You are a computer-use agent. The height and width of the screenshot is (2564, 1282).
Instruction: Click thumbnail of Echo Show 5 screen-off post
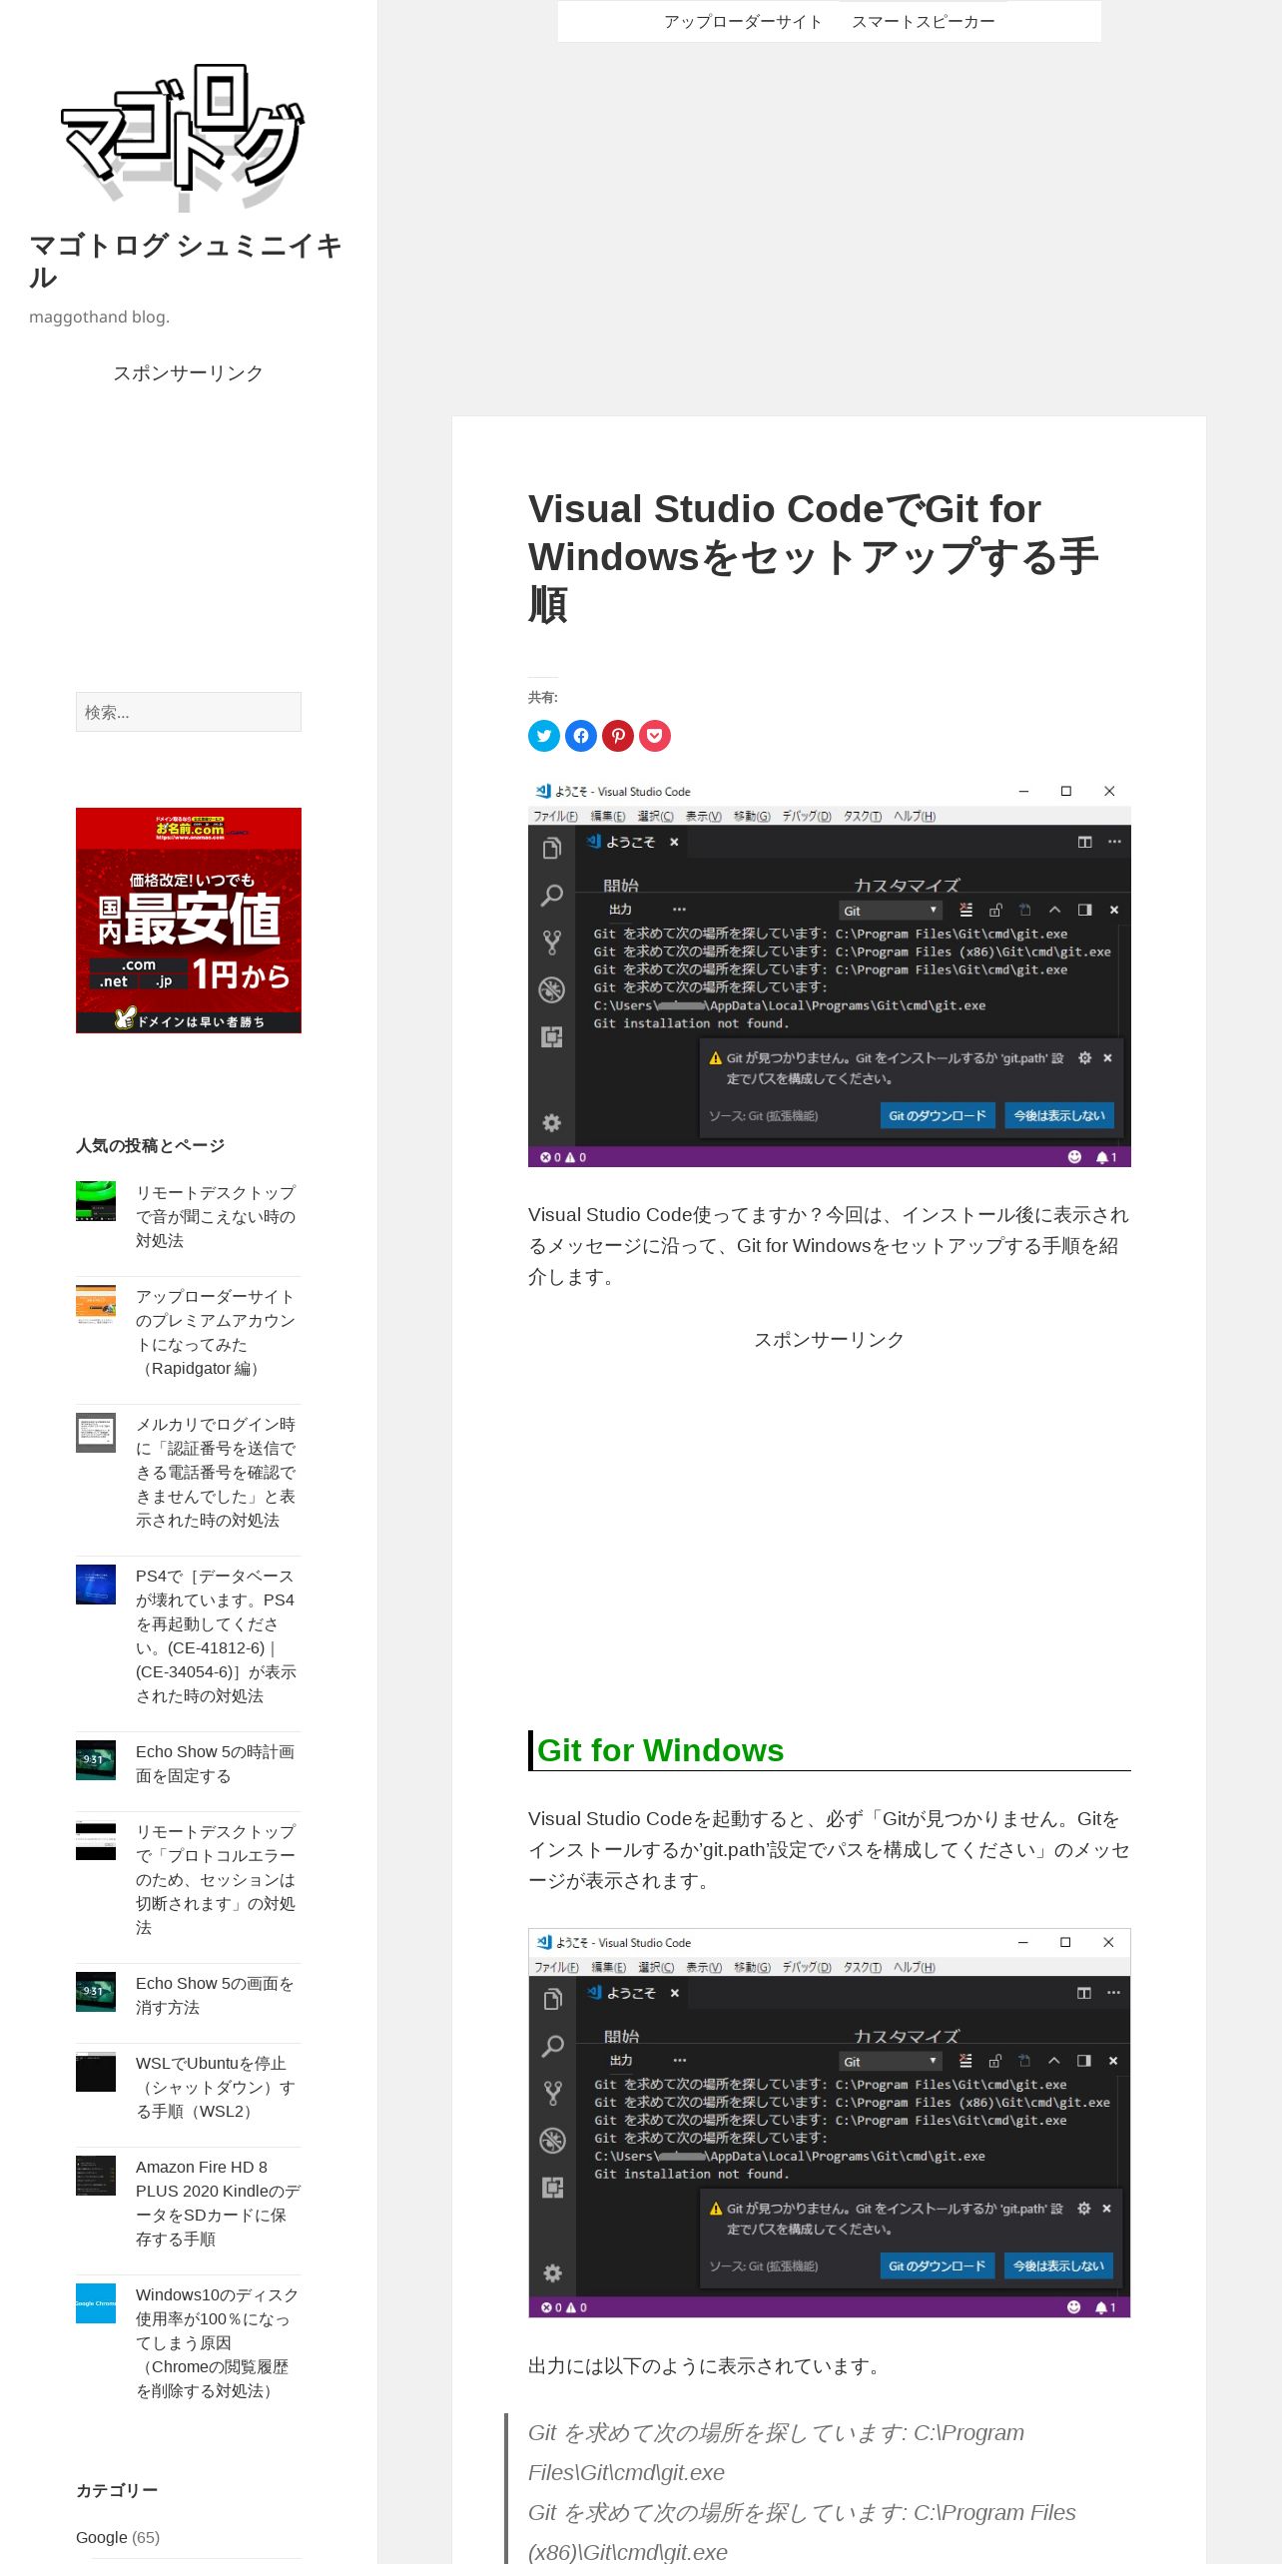pyautogui.click(x=96, y=1992)
